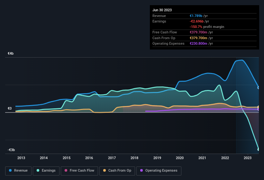Click the Earnings row label in tooltip
This screenshot has height=180, width=264.
[x=159, y=21]
